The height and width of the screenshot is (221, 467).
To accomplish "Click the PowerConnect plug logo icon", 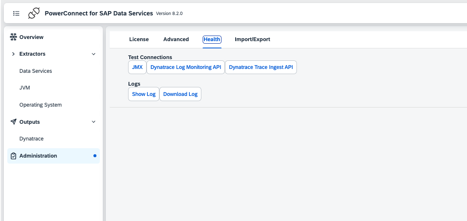I will point(34,13).
